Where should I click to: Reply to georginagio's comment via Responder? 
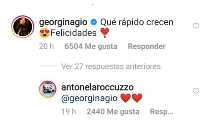[147, 46]
